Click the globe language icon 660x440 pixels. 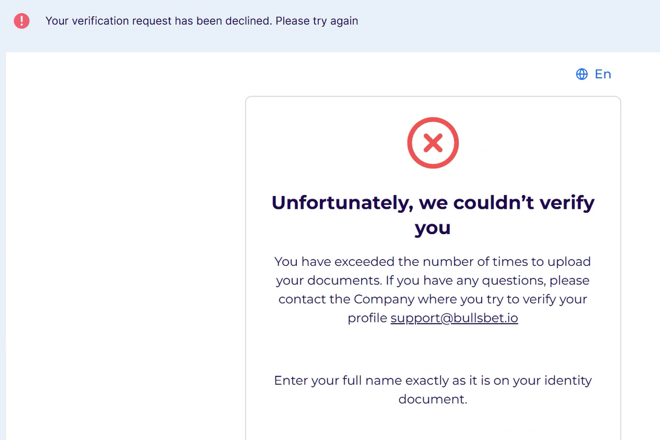(581, 74)
